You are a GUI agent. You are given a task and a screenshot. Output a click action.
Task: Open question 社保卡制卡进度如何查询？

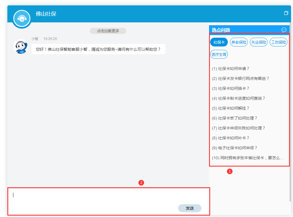238,98
